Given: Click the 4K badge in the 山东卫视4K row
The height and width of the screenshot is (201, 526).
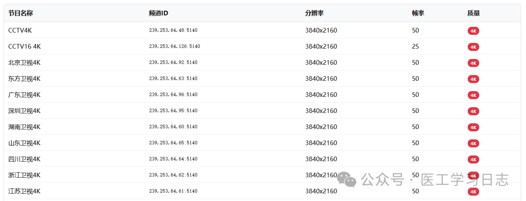Looking at the screenshot, I should point(473,143).
